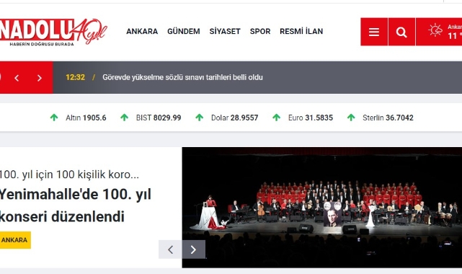The width and height of the screenshot is (462, 274).
Task: Select the SPOR menu item
Action: coord(260,31)
